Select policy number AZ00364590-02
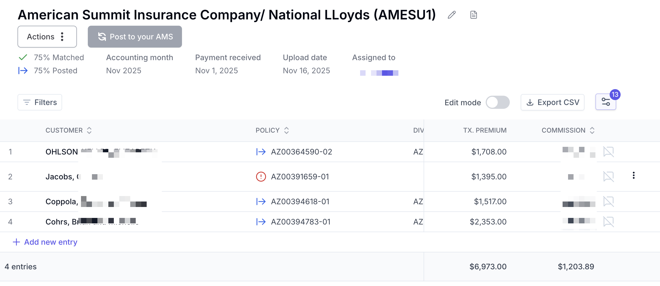 pos(302,152)
